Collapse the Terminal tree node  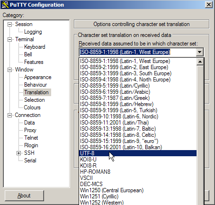9,39
